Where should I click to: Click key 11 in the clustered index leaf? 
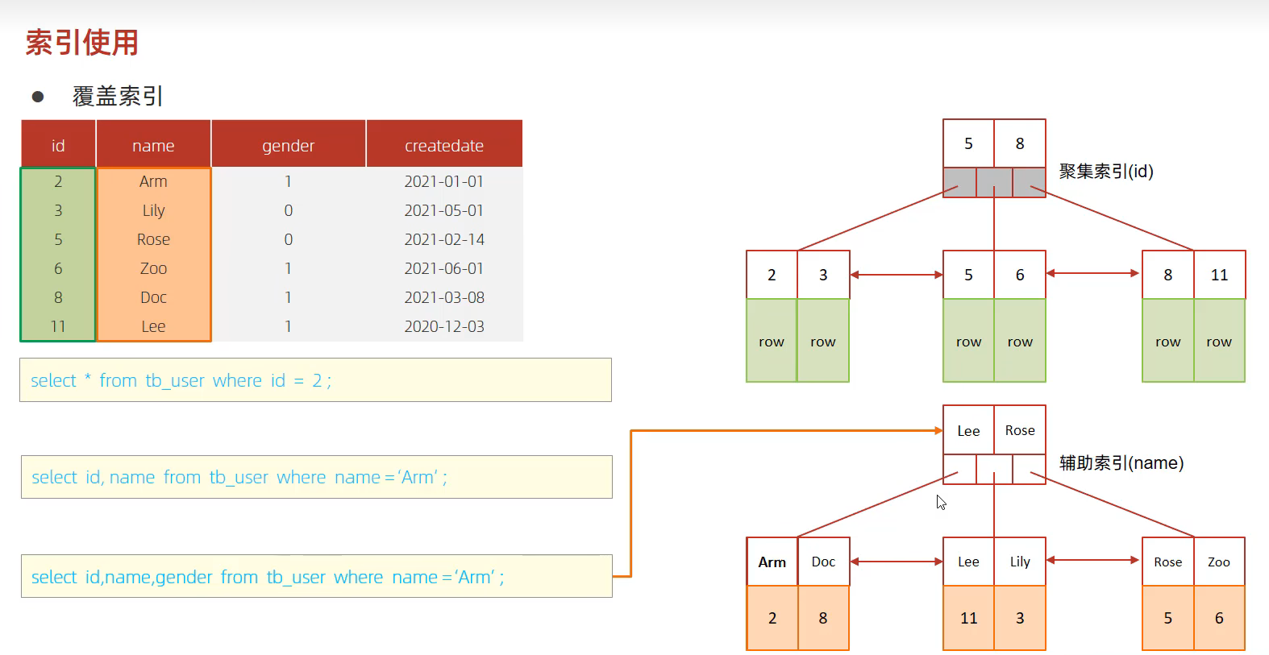point(1219,275)
